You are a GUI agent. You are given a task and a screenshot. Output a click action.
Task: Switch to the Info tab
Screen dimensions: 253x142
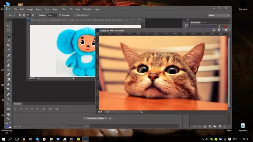[205, 22]
